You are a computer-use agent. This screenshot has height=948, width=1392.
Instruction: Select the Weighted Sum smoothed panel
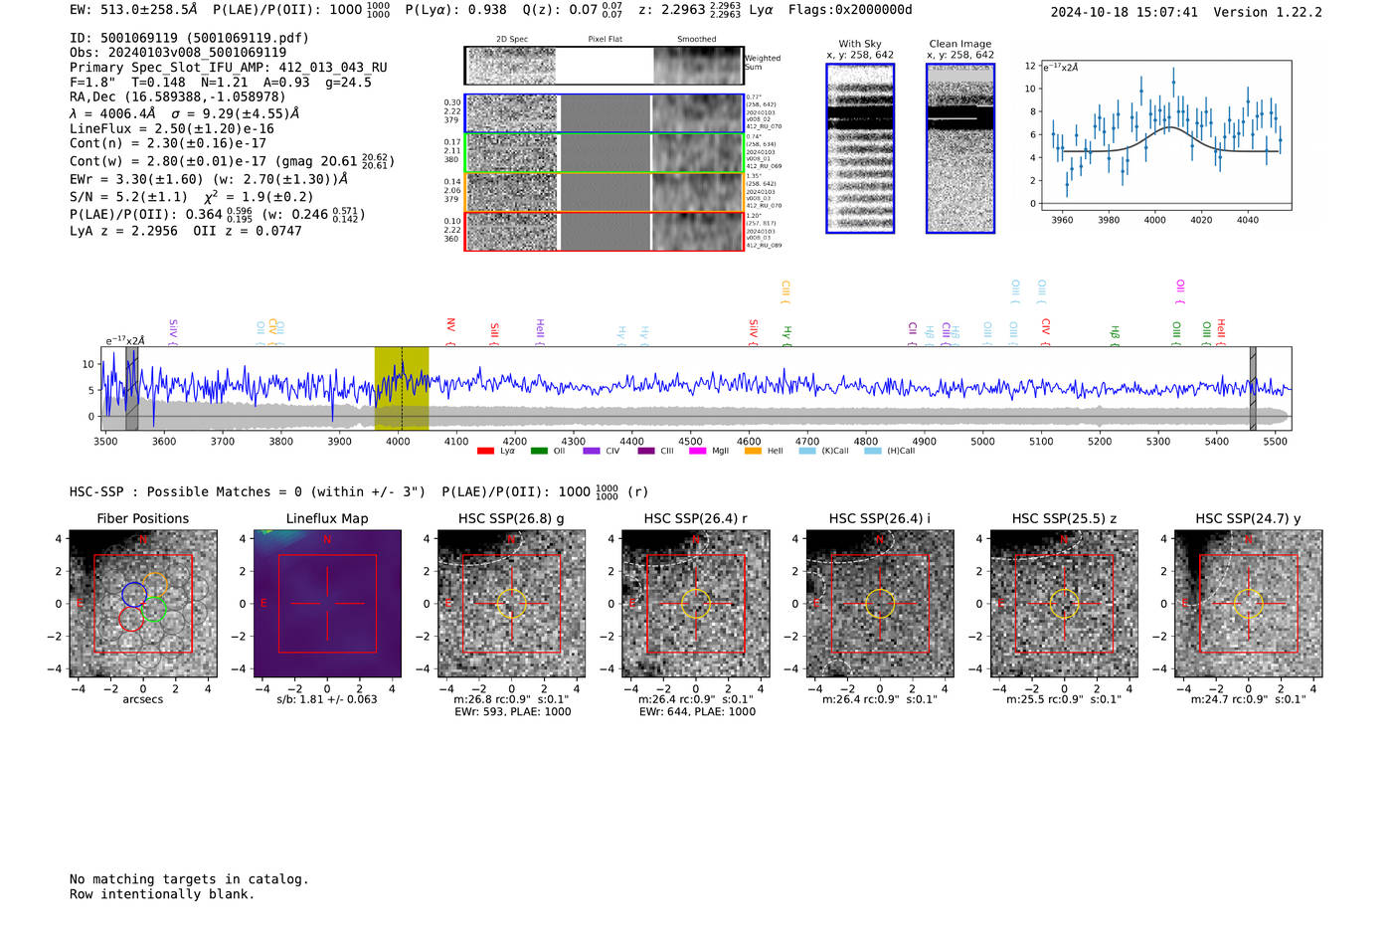tap(697, 66)
